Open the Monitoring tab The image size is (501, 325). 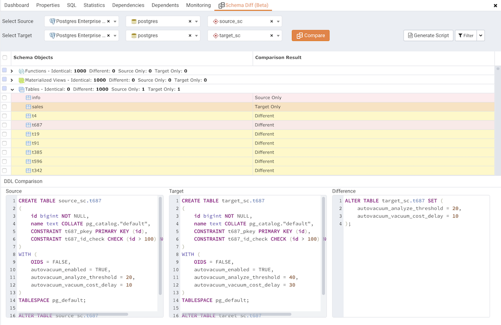coord(199,5)
